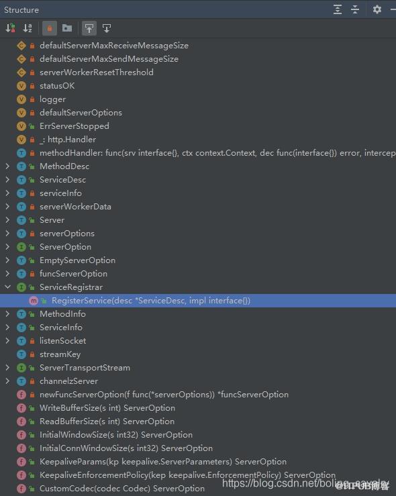The image size is (396, 496).
Task: Click the constant icon beside serverWorkerResetThreshold
Action: 21,72
